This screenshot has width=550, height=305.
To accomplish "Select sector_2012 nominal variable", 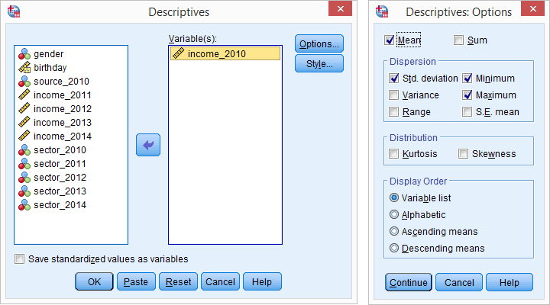I will coord(60,178).
